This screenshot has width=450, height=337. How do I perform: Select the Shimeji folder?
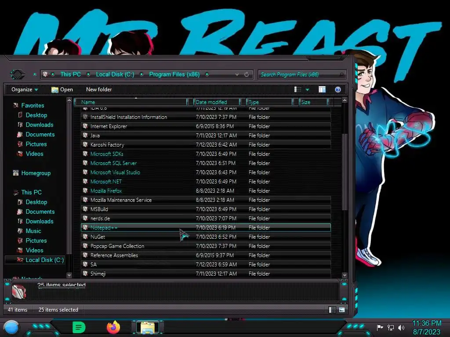pyautogui.click(x=206, y=274)
